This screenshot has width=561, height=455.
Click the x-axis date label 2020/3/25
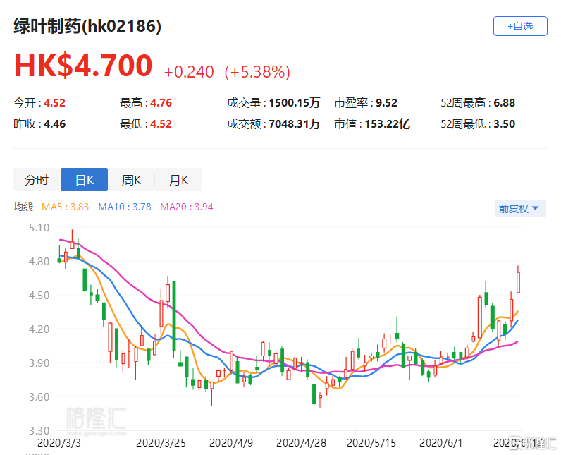pyautogui.click(x=161, y=443)
